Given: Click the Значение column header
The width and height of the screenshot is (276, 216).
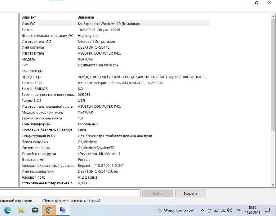Looking at the screenshot, I should (143, 17).
